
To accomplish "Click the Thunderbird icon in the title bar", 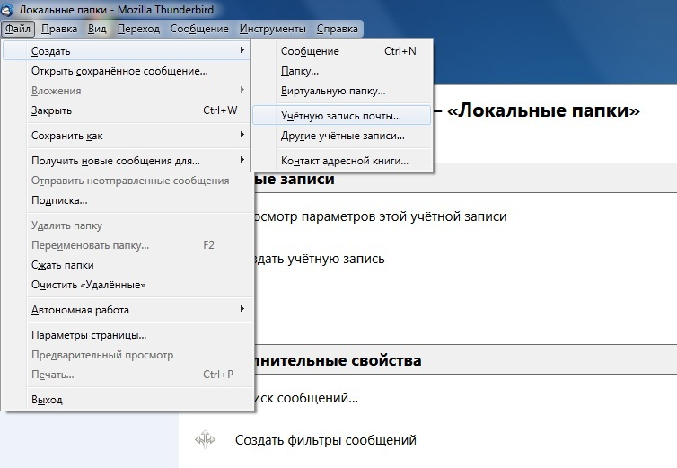I will tap(8, 8).
